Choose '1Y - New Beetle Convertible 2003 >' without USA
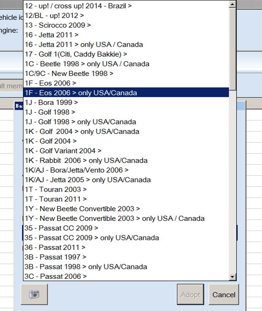This screenshot has width=262, height=311. click(126, 209)
